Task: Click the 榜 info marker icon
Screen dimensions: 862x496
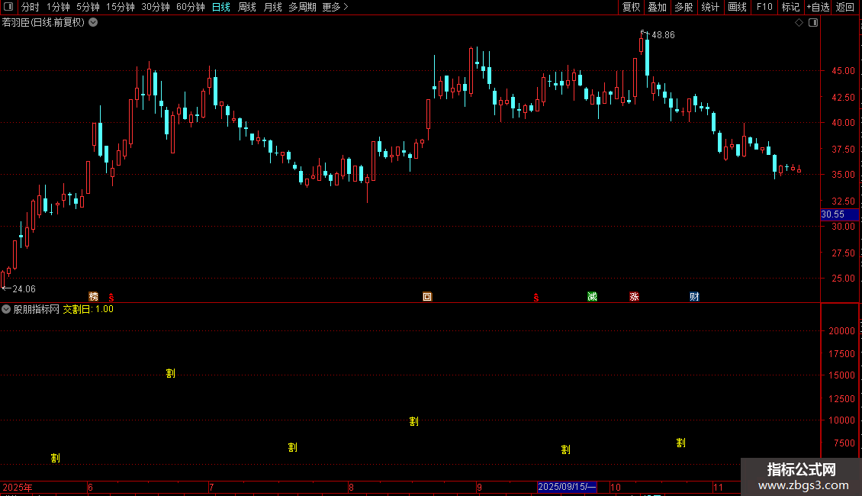Action: [94, 296]
